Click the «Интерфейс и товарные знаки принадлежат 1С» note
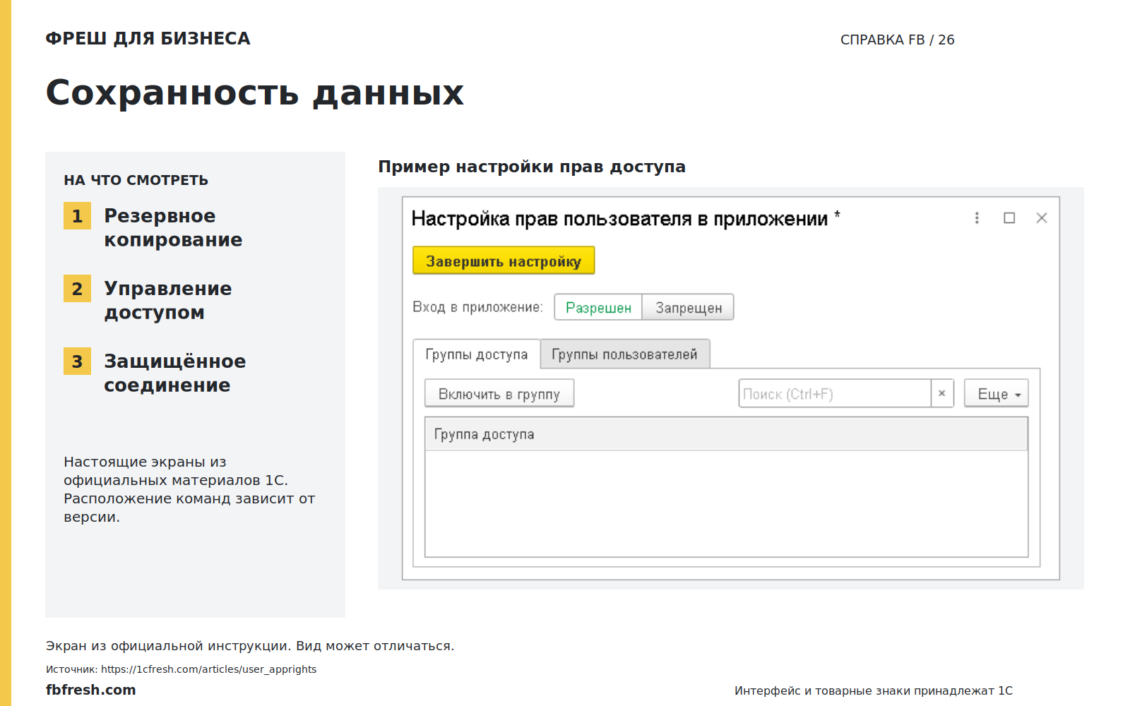 click(874, 690)
